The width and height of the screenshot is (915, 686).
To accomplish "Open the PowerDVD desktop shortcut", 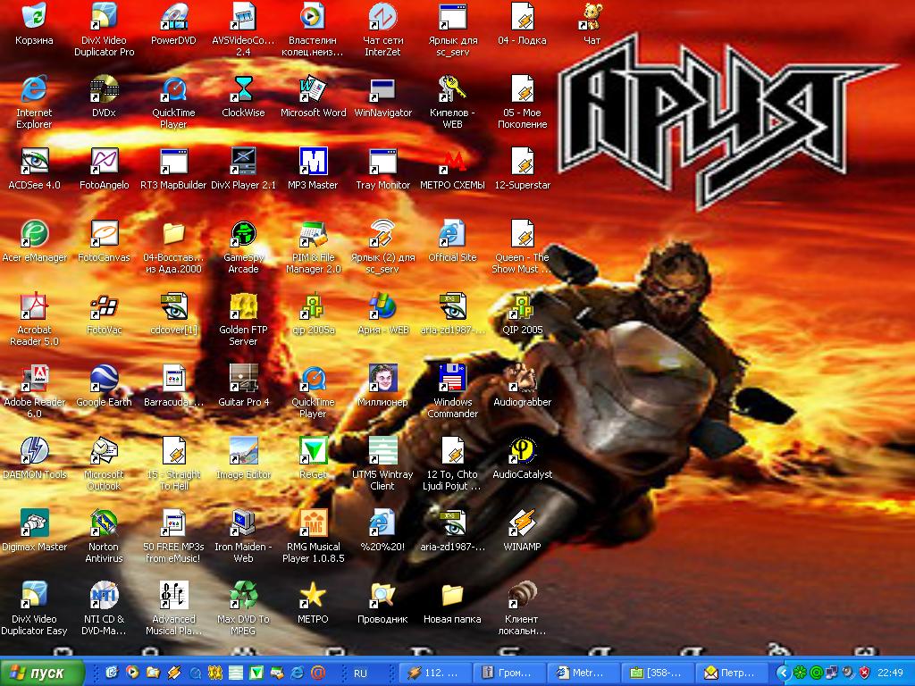I will pyautogui.click(x=173, y=17).
